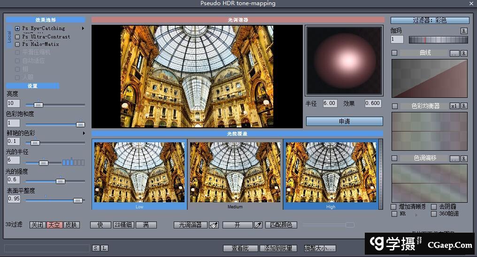Open the 过滤器: 彩色 dropdown
The width and height of the screenshot is (477, 257).
430,20
